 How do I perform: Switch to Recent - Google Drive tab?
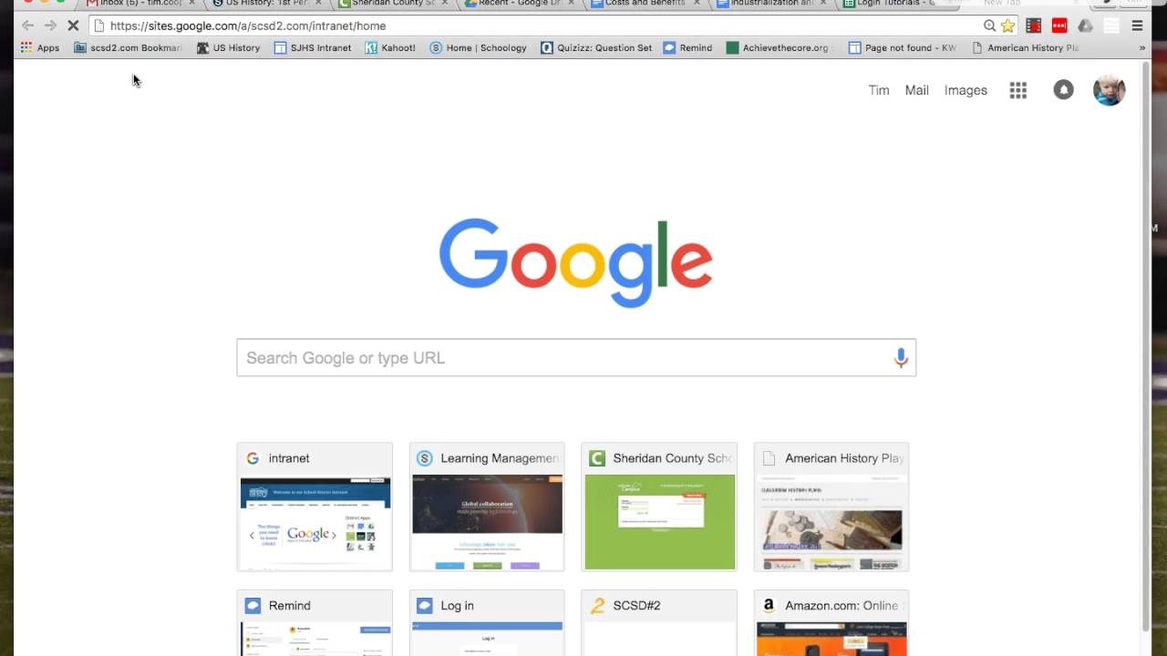click(x=519, y=5)
